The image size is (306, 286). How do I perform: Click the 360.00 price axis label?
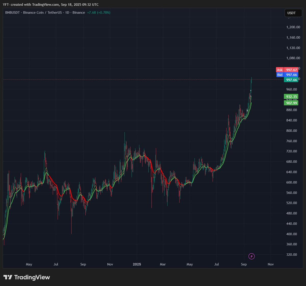pyautogui.click(x=291, y=244)
